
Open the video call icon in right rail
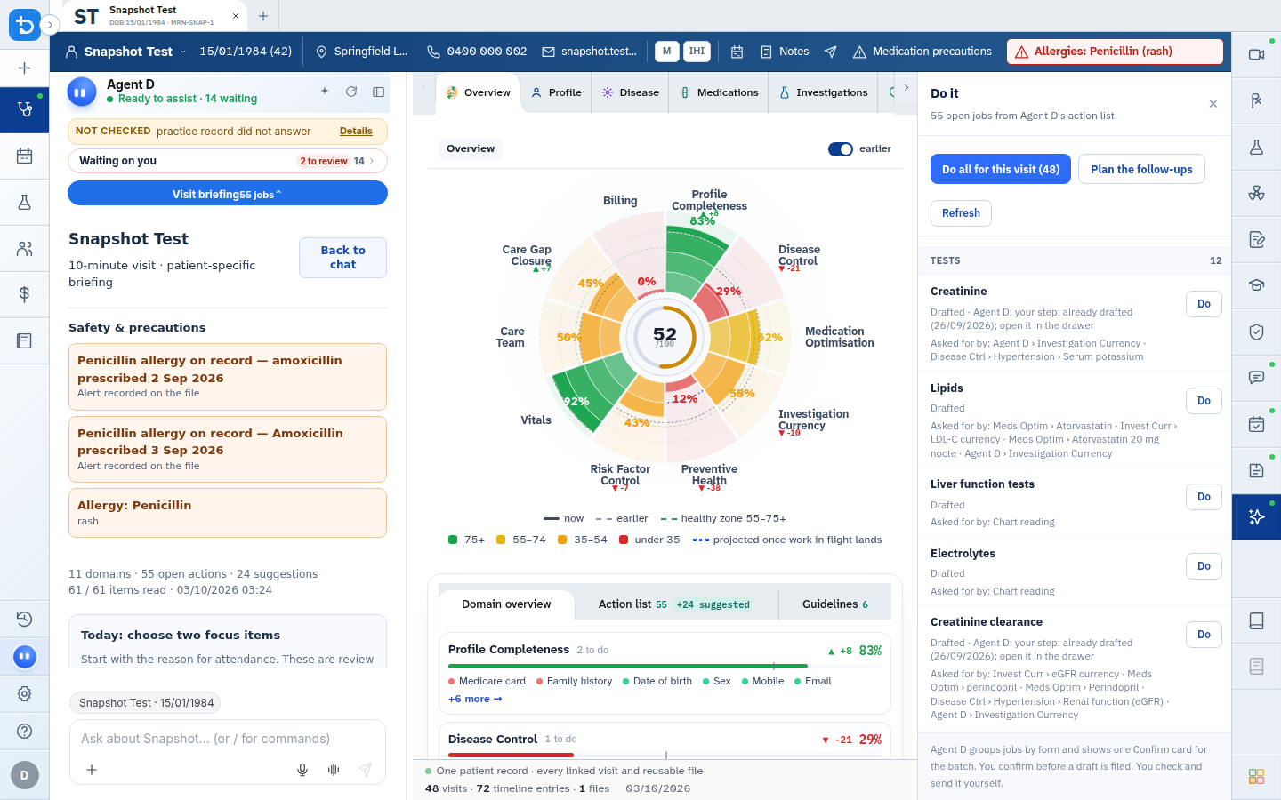(1256, 55)
